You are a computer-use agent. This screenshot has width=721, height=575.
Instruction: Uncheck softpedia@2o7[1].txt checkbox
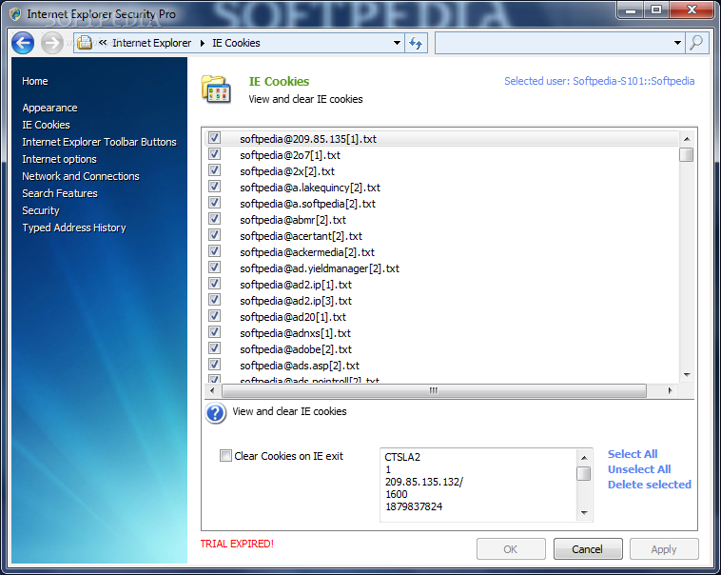pos(214,154)
